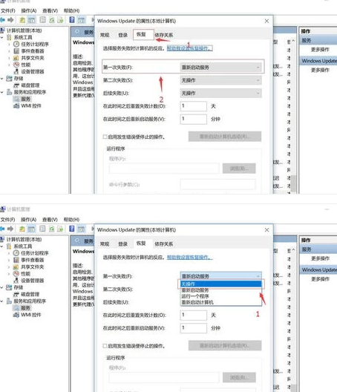
Task: Choose 重新启动计算机 in the open dropdown list
Action: (x=220, y=302)
